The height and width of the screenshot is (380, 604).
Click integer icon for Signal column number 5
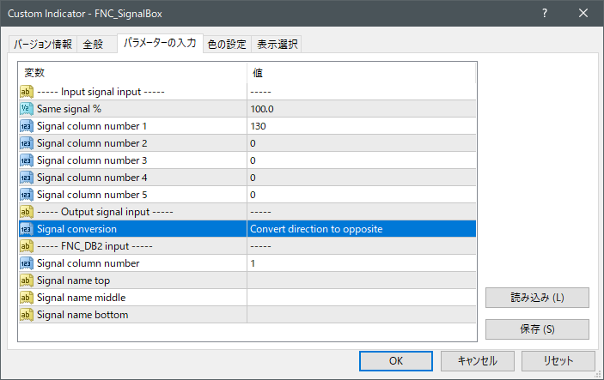pyautogui.click(x=26, y=195)
